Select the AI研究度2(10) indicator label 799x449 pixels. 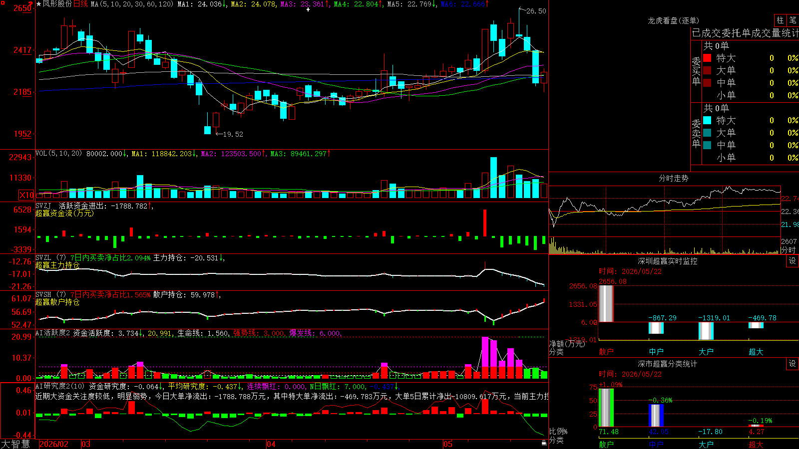[60, 386]
